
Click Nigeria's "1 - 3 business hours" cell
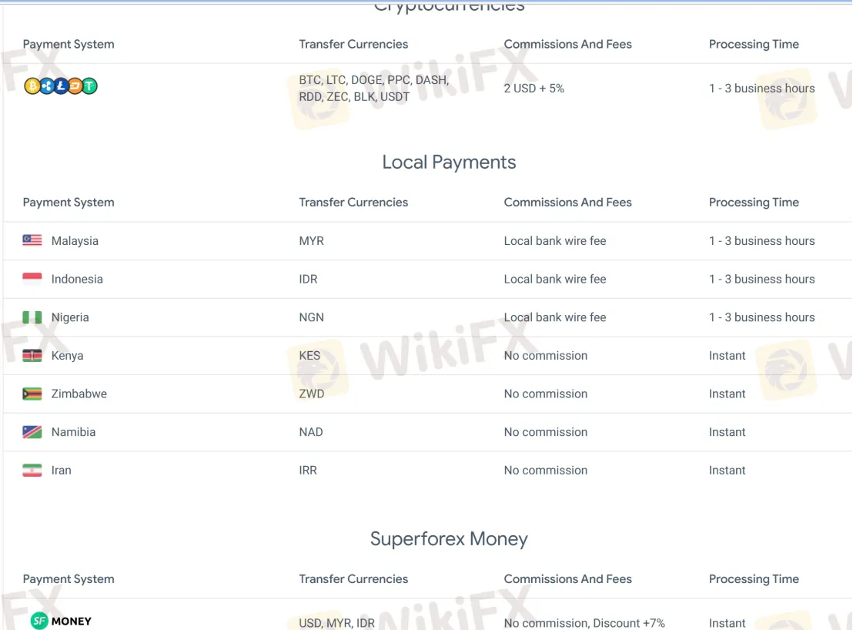(761, 317)
